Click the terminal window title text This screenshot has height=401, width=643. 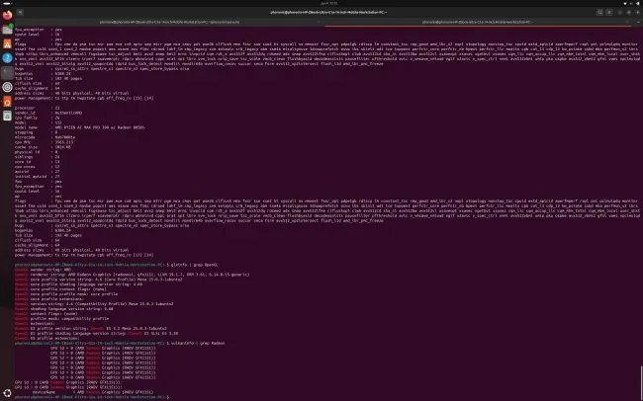(328, 12)
